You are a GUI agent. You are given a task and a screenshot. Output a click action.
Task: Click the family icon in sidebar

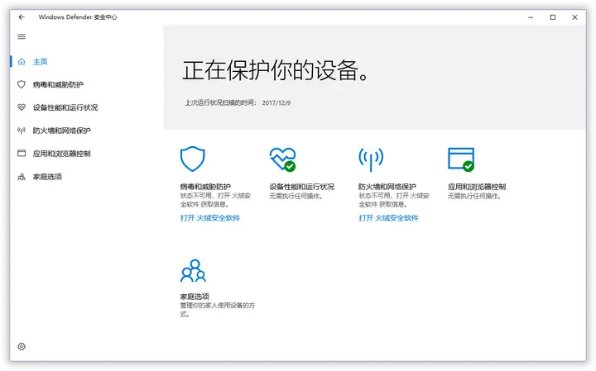click(22, 177)
